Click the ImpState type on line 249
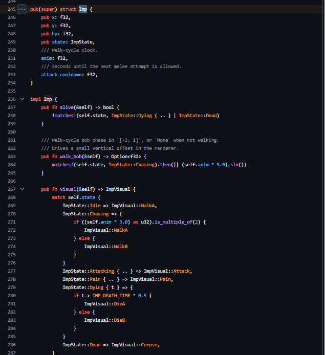 pyautogui.click(x=81, y=42)
